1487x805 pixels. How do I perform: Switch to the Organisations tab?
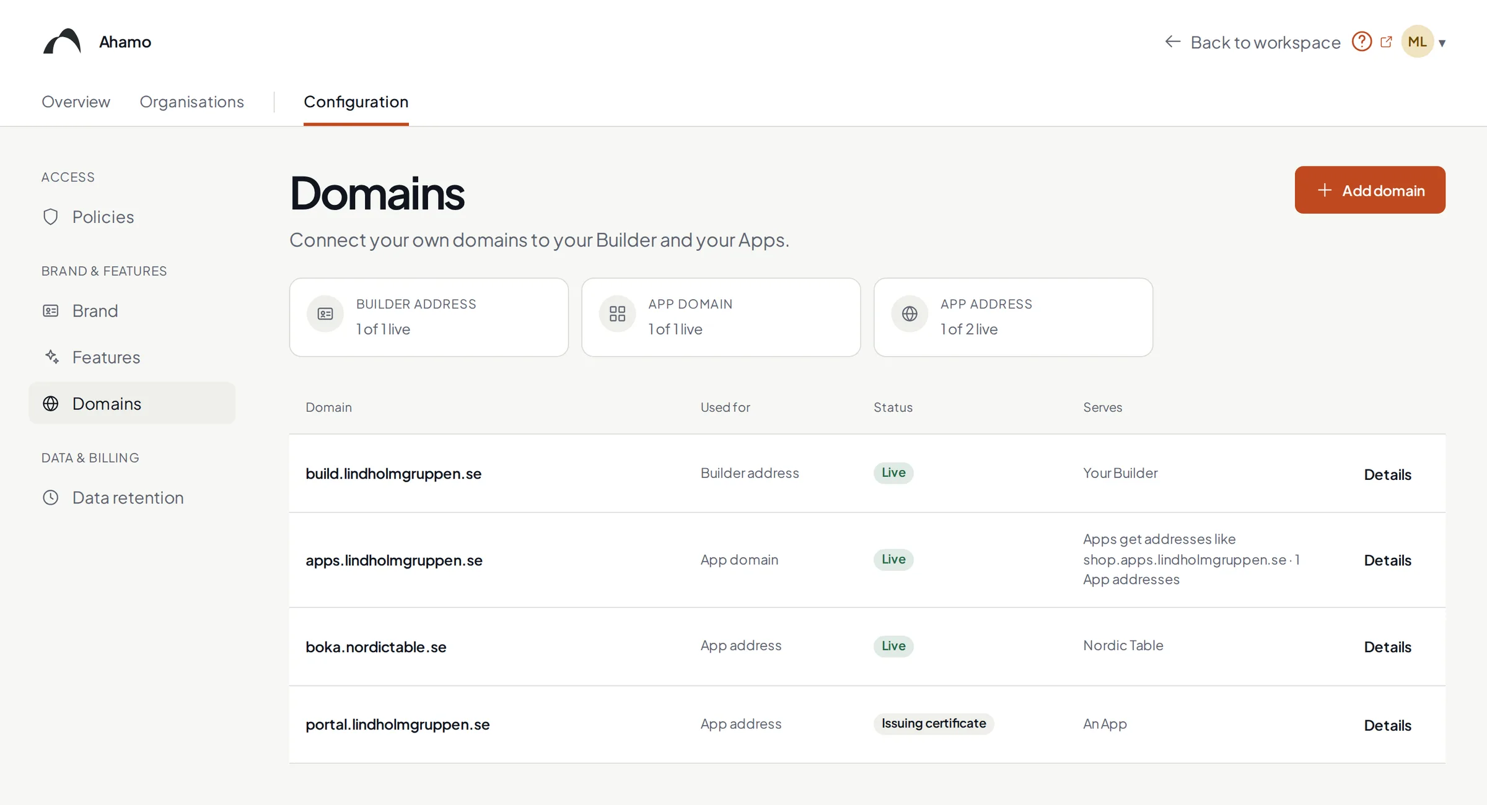click(x=191, y=102)
